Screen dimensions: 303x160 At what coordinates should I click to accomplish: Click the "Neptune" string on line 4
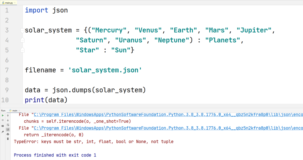[x=172, y=40]
